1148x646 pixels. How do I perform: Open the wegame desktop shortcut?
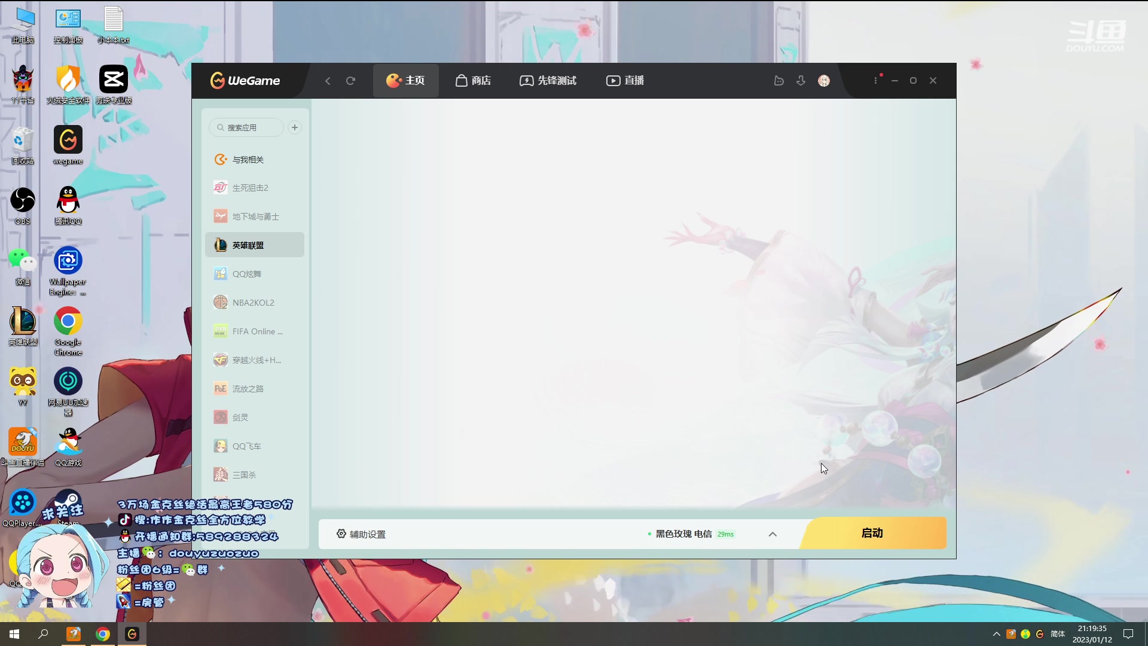tap(68, 145)
